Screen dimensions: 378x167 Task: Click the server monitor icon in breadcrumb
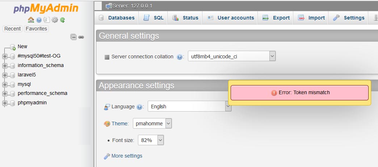(x=109, y=6)
